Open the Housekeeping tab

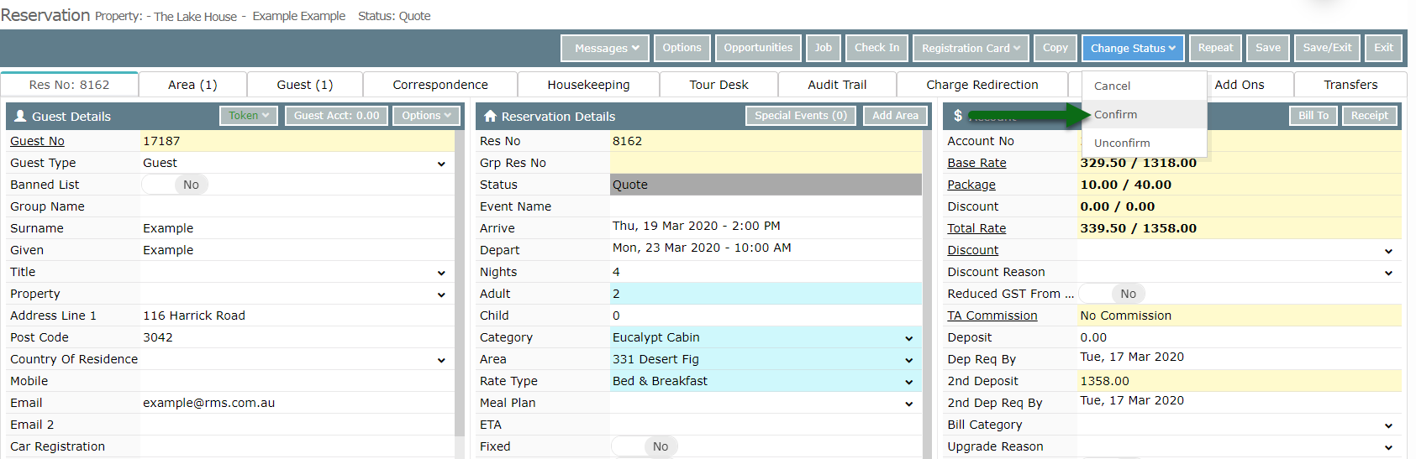588,85
